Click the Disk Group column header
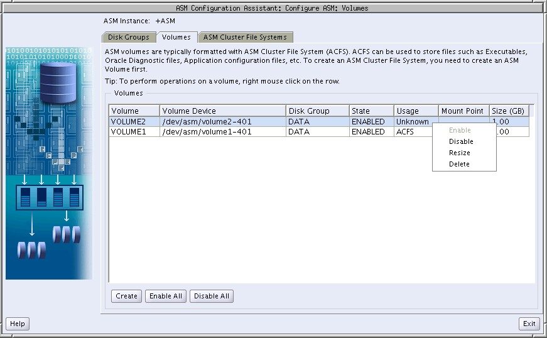 (317, 111)
